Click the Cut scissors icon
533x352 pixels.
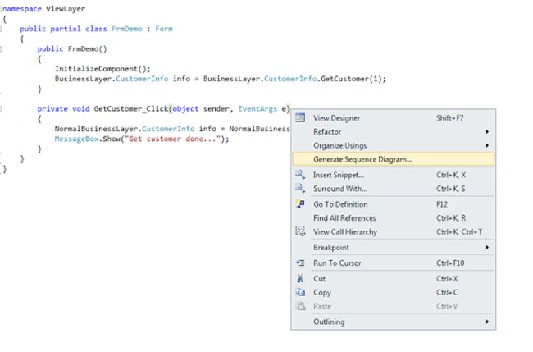(x=300, y=279)
